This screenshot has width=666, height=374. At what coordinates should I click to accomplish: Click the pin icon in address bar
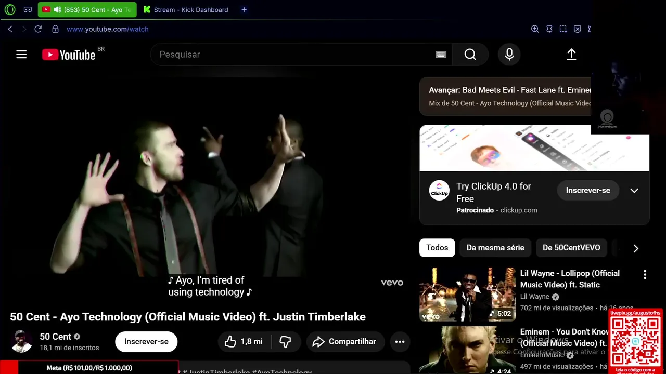[x=549, y=29]
